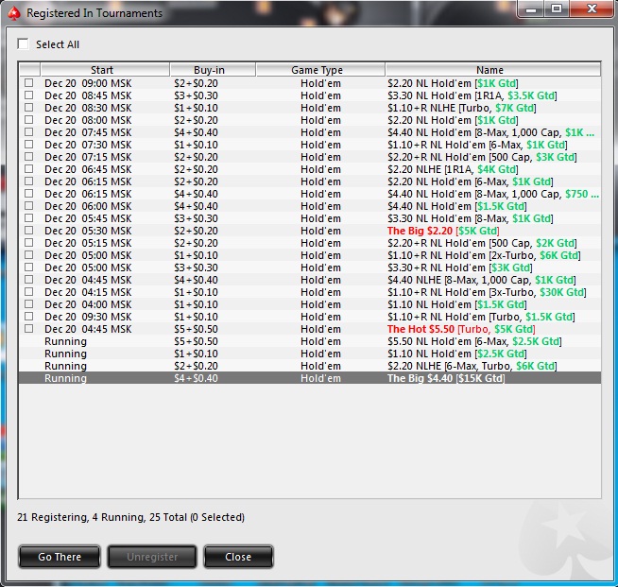
Task: Sort by the Game Type column header
Action: tap(320, 70)
